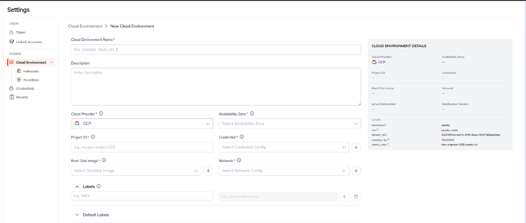
Task: Show Boot Disk Image info icon
Action: [x=104, y=160]
